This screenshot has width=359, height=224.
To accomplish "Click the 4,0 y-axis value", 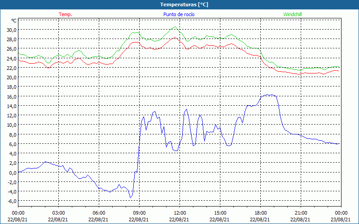I will (x=13, y=154).
